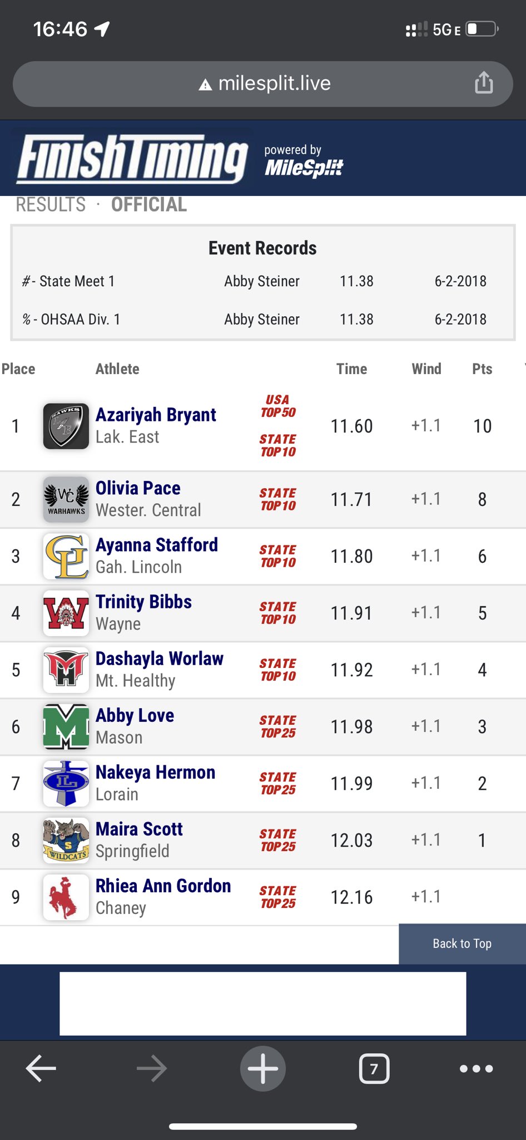The width and height of the screenshot is (526, 1140).
Task: Open Nakeya Hermon athlete link
Action: click(155, 772)
